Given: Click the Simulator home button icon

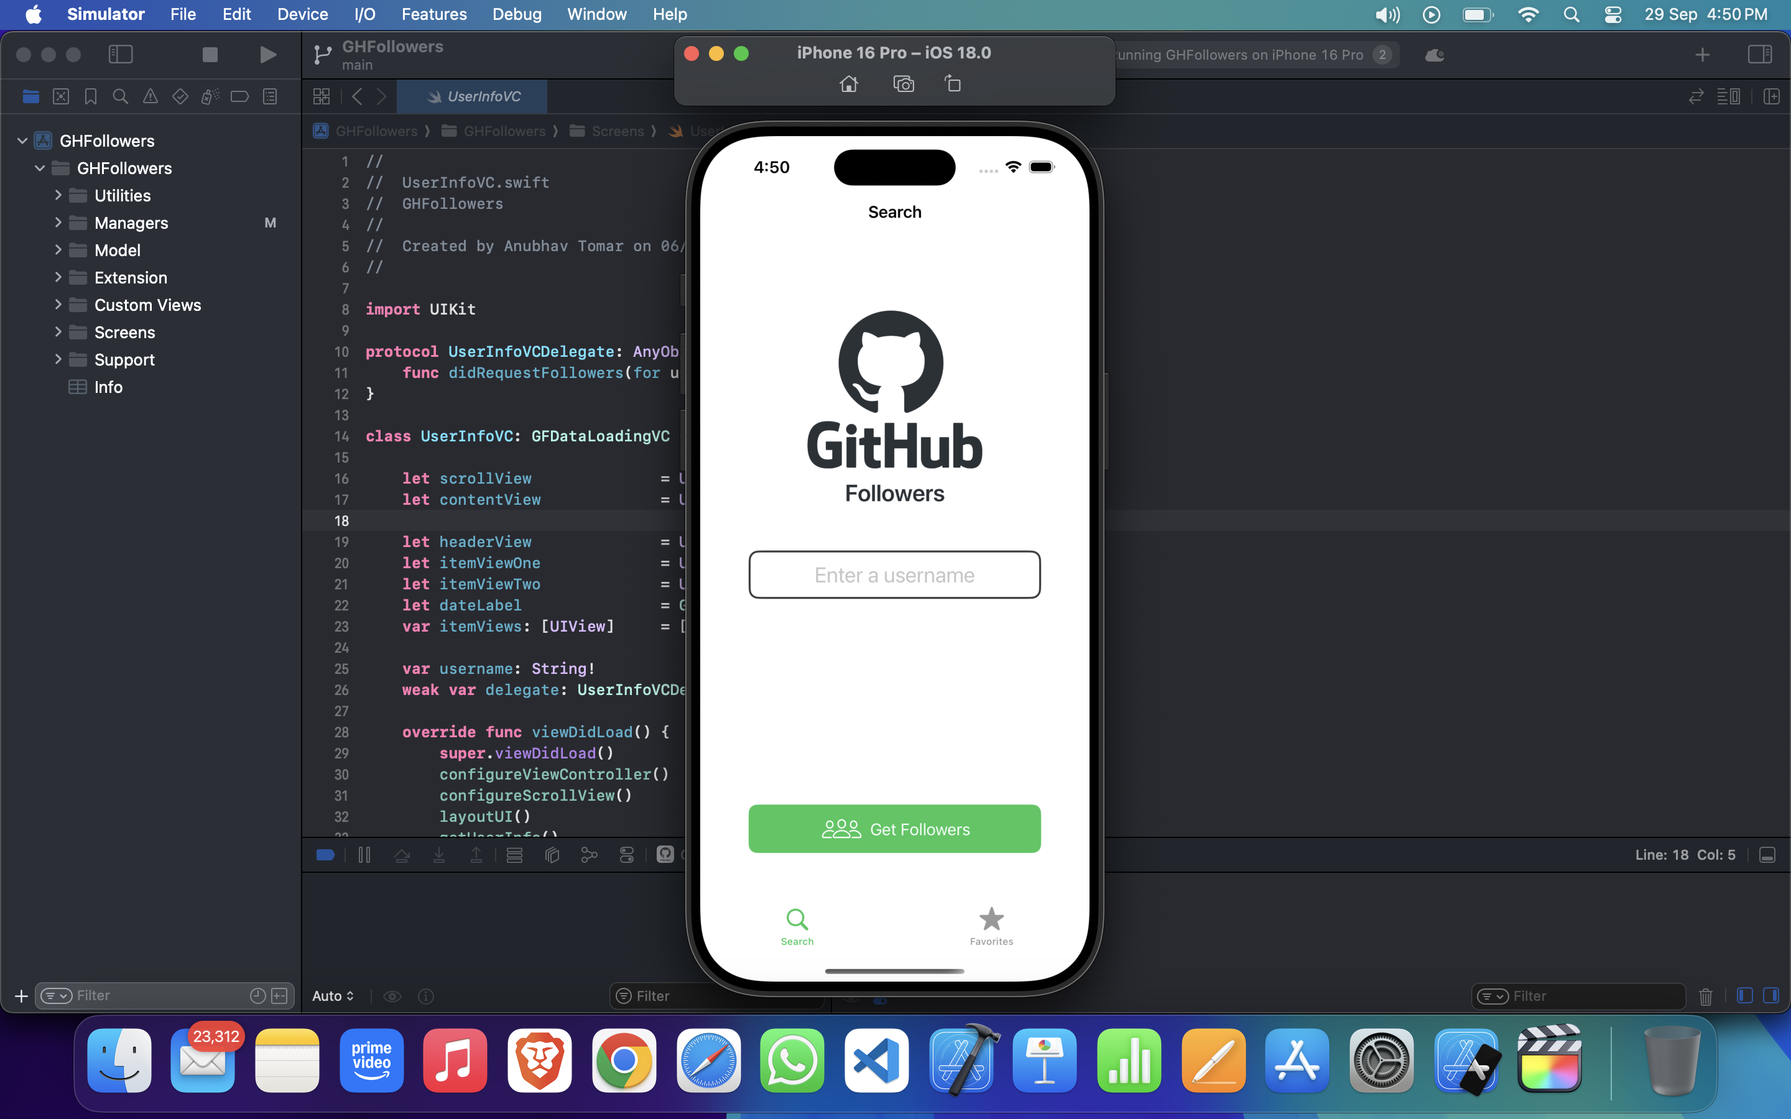Looking at the screenshot, I should pyautogui.click(x=849, y=85).
